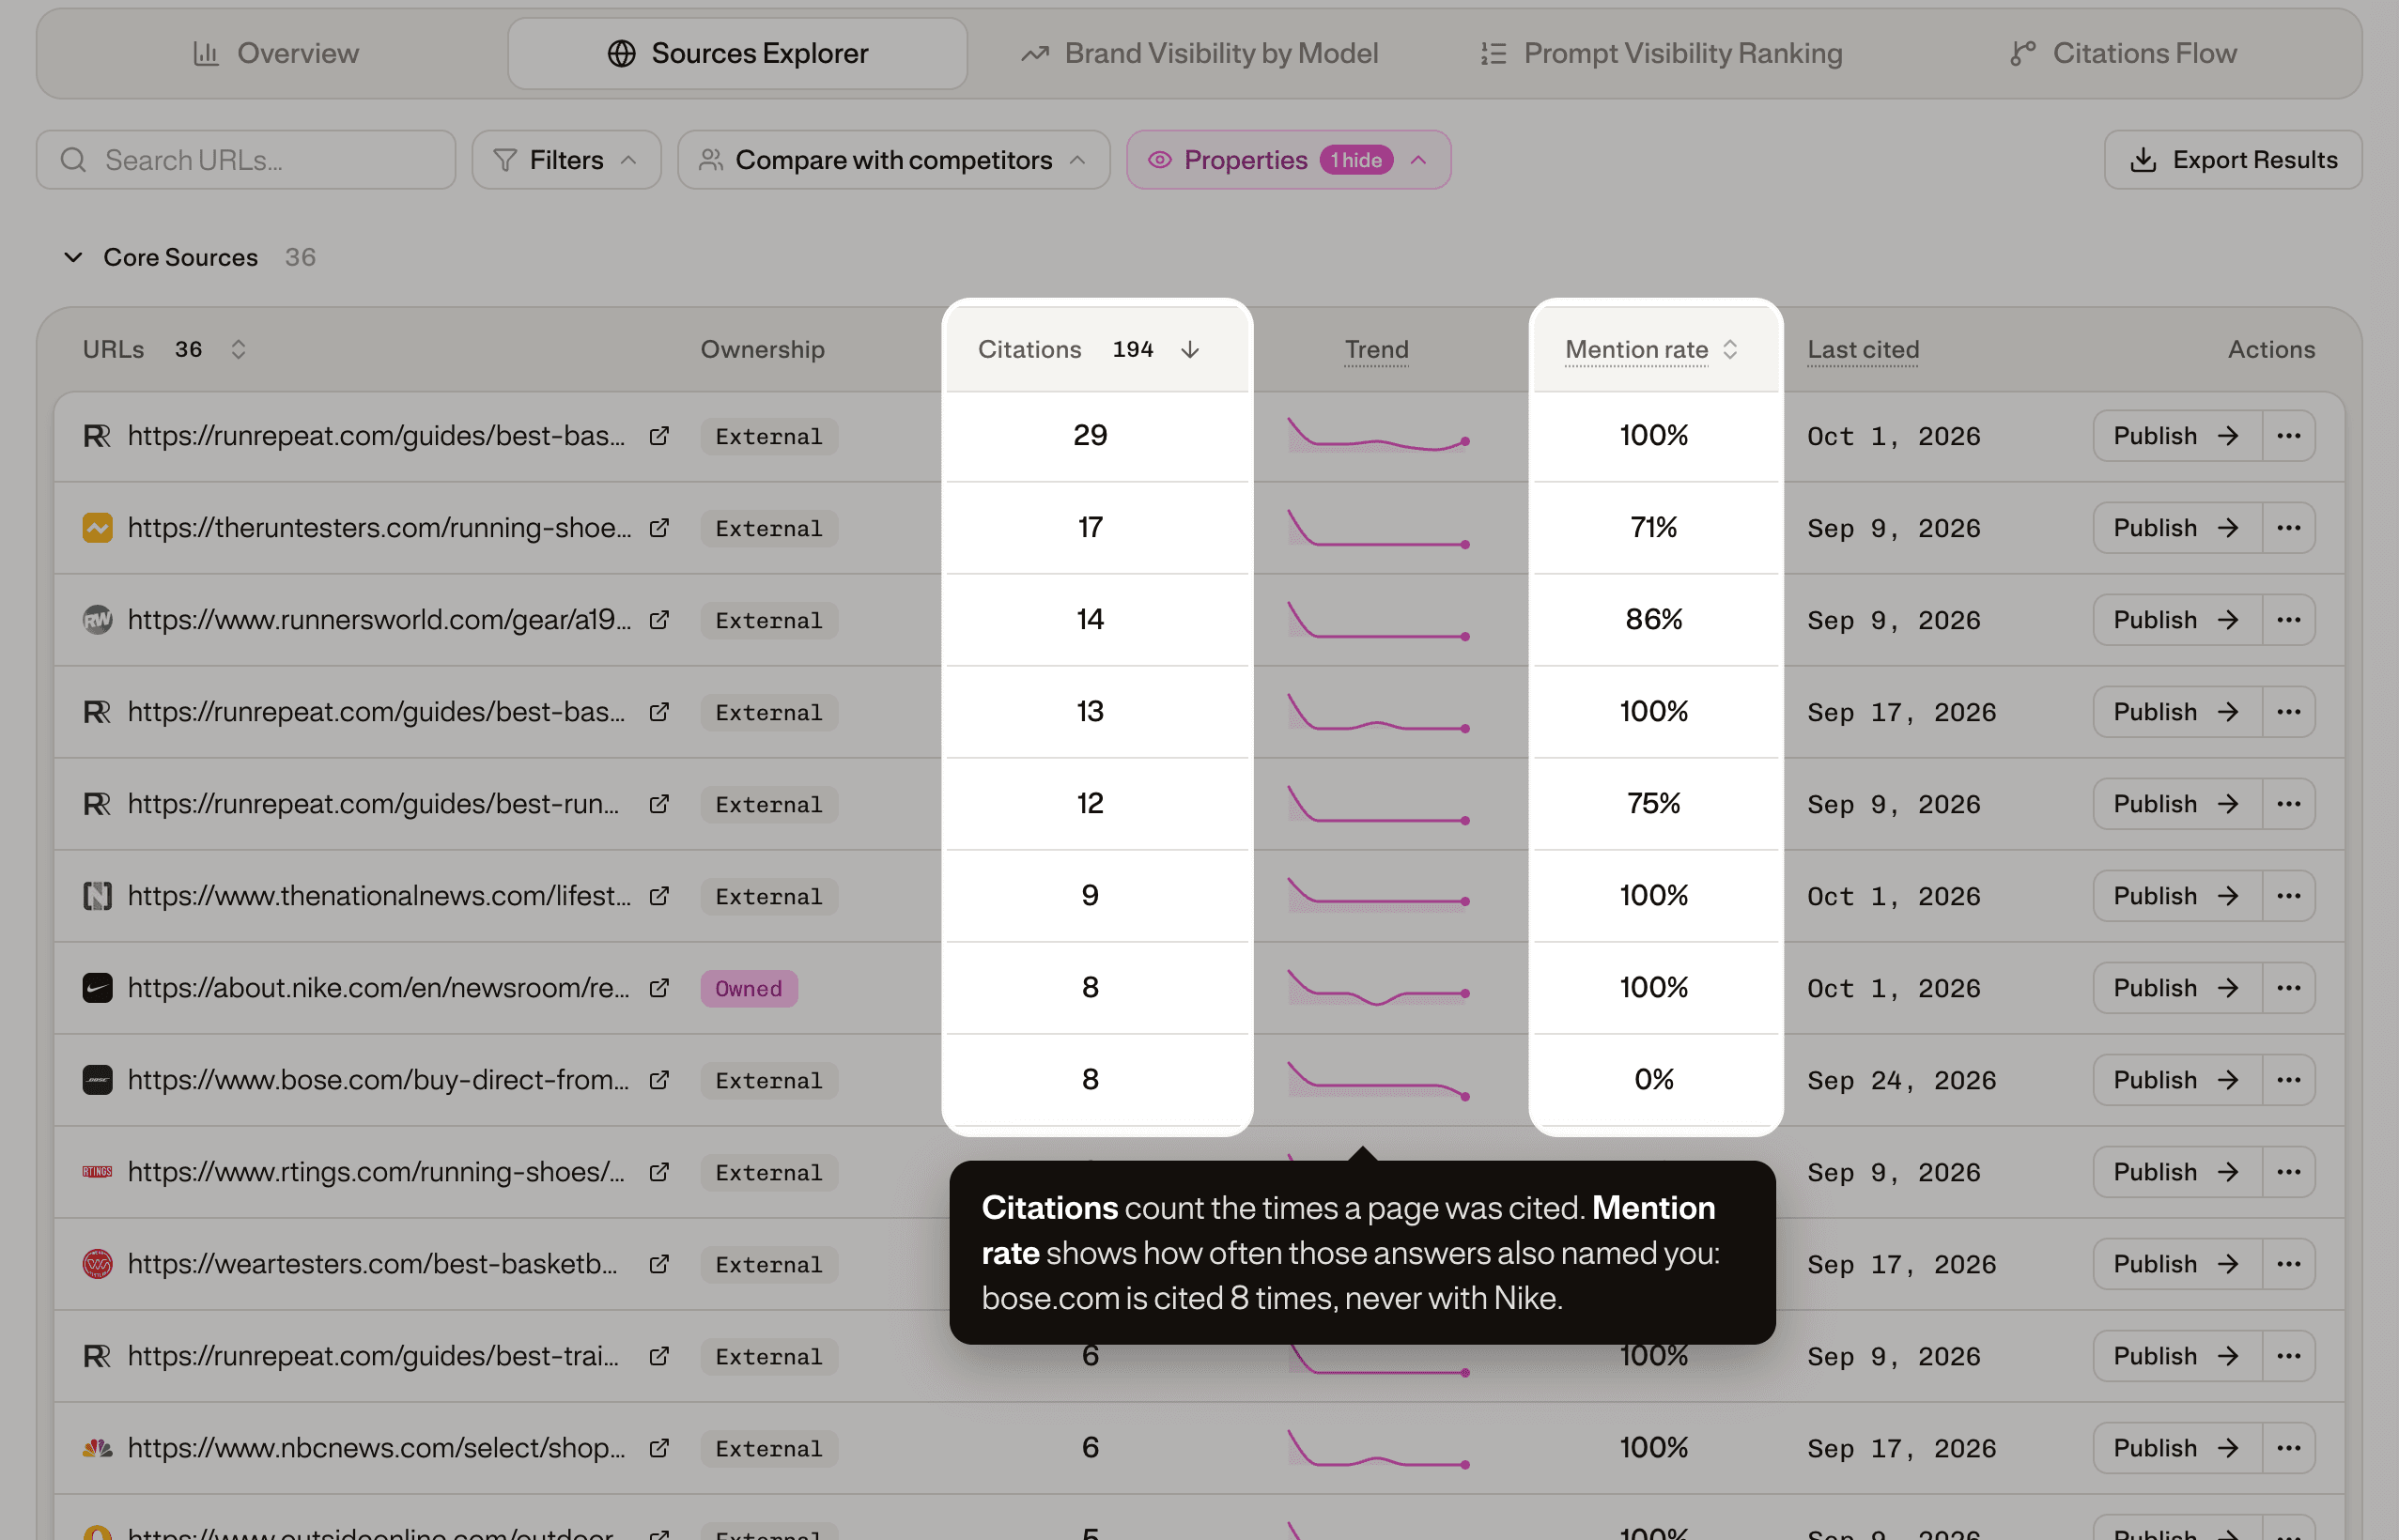Open external link icon for weartesters.com row
The width and height of the screenshot is (2399, 1540).
click(x=659, y=1264)
